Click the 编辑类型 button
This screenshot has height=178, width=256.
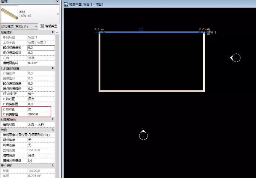(x=49, y=26)
